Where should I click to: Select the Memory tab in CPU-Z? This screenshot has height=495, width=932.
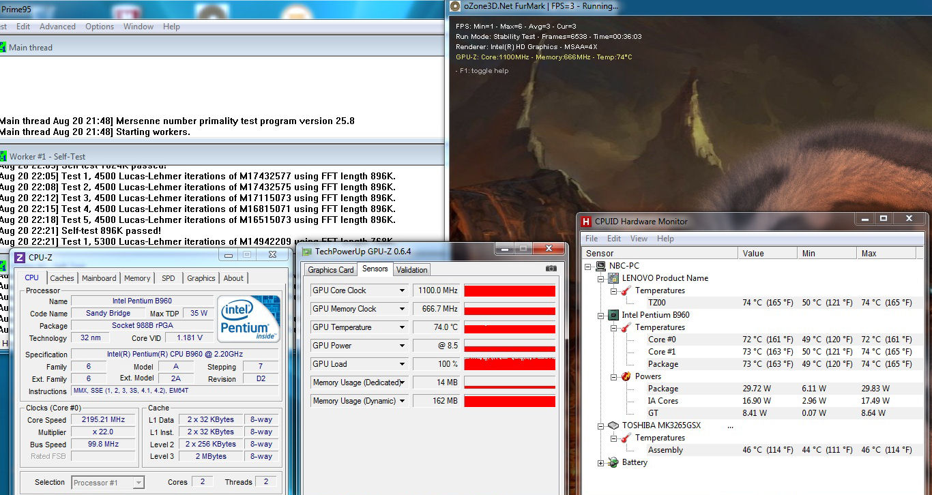(137, 278)
